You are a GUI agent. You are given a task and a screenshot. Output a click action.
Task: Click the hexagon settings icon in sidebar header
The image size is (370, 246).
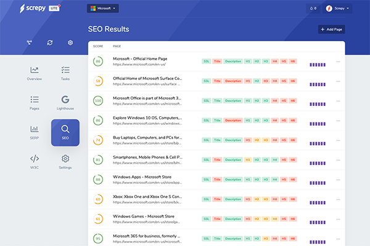pyautogui.click(x=70, y=42)
